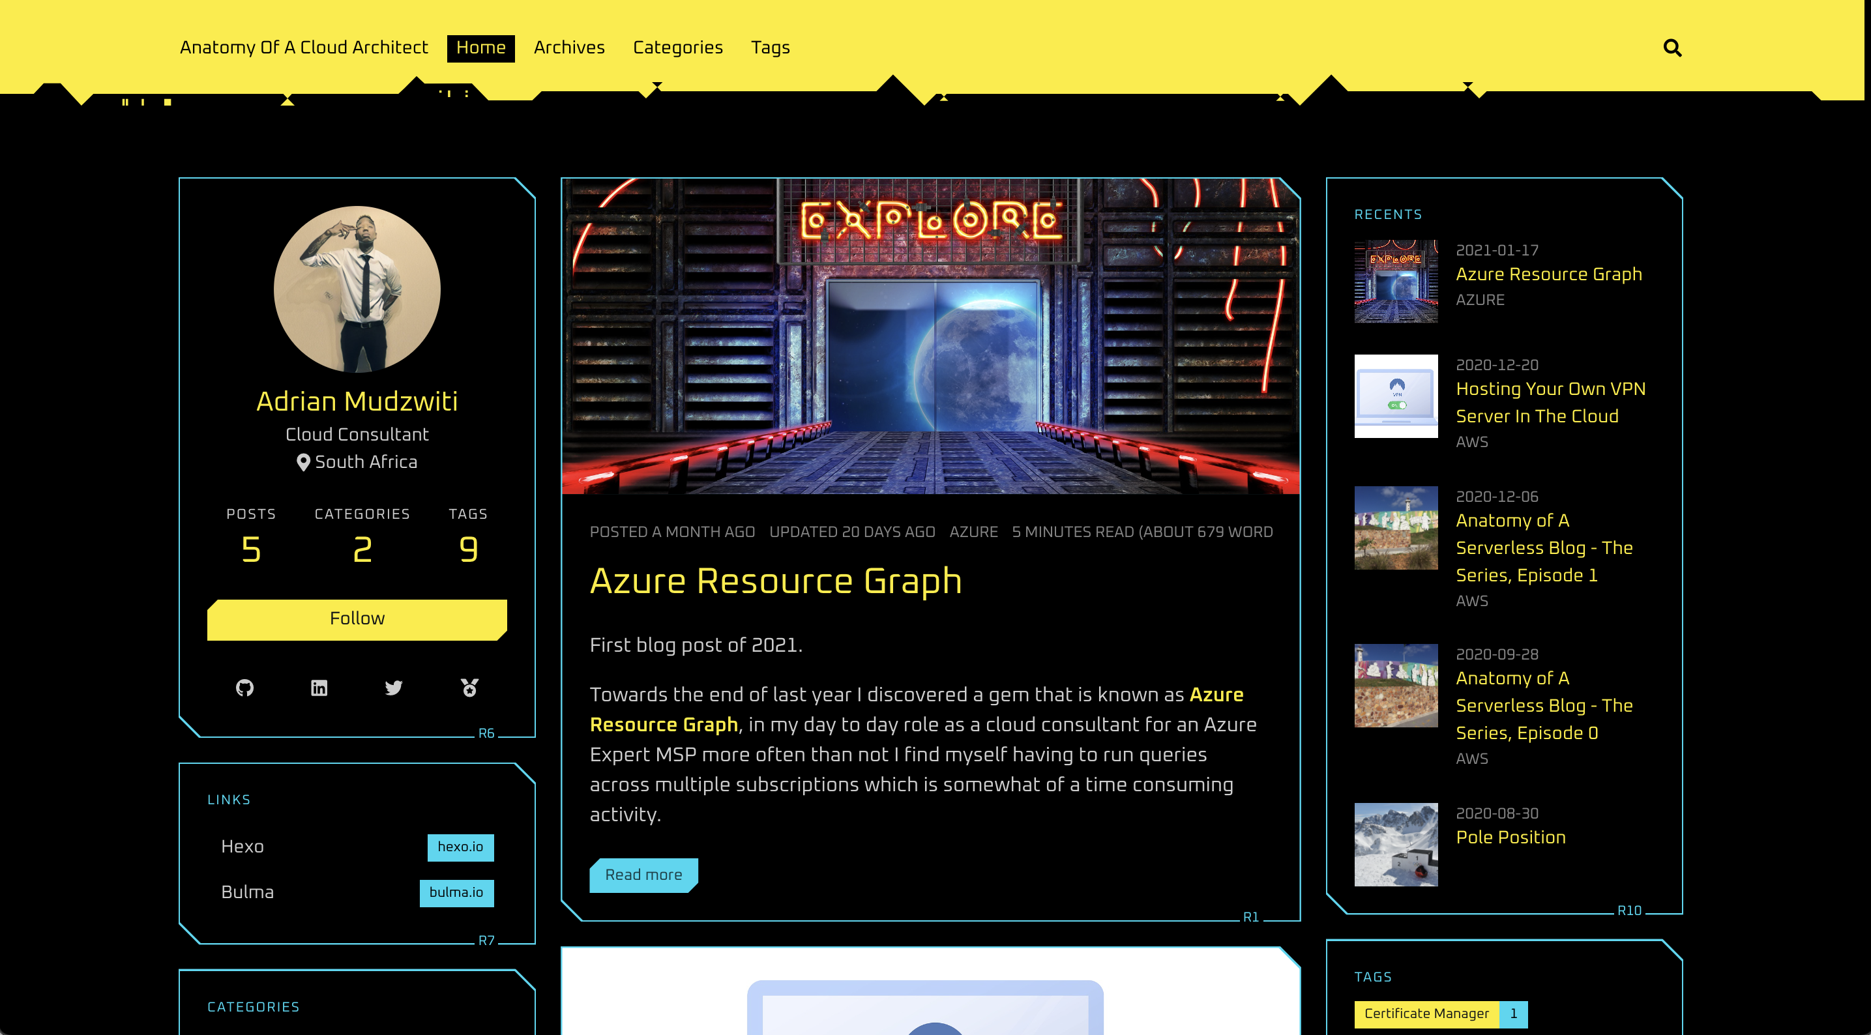Image resolution: width=1871 pixels, height=1035 pixels.
Task: Open the Twitter profile icon
Action: pos(394,687)
